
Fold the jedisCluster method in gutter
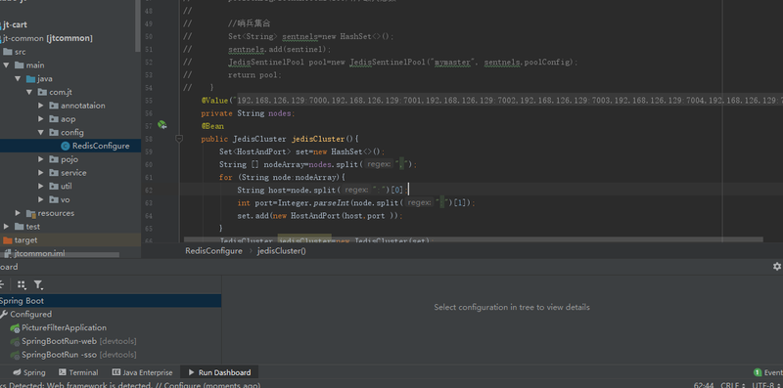coord(179,139)
